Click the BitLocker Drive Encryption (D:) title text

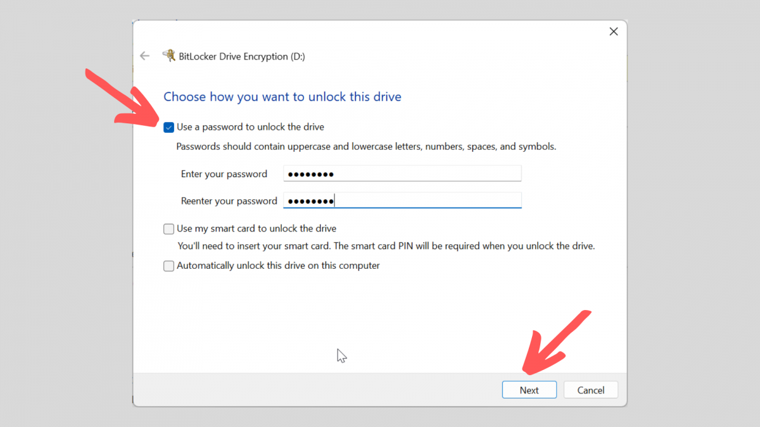point(242,56)
